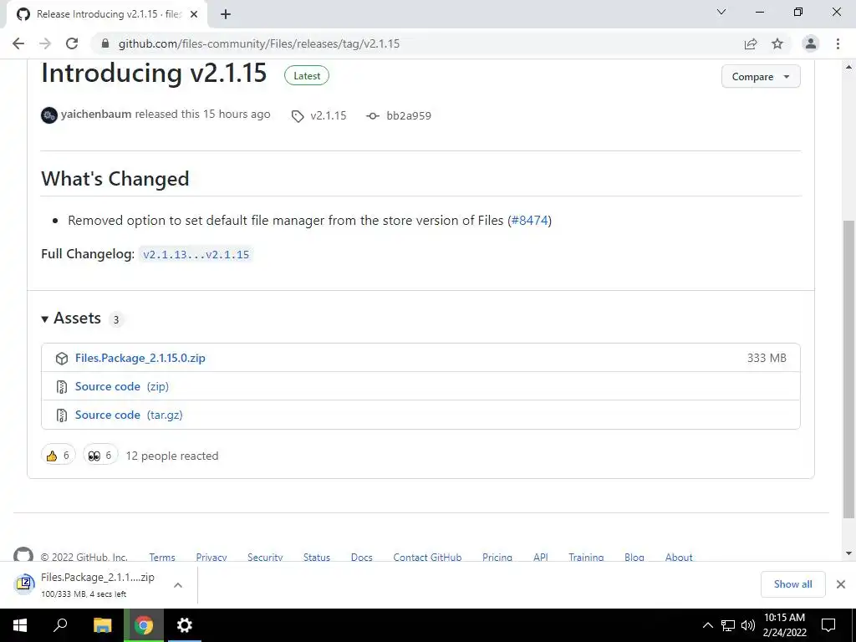Viewport: 856px width, 642px height.
Task: Click the 12 people reacted text
Action: pos(172,456)
